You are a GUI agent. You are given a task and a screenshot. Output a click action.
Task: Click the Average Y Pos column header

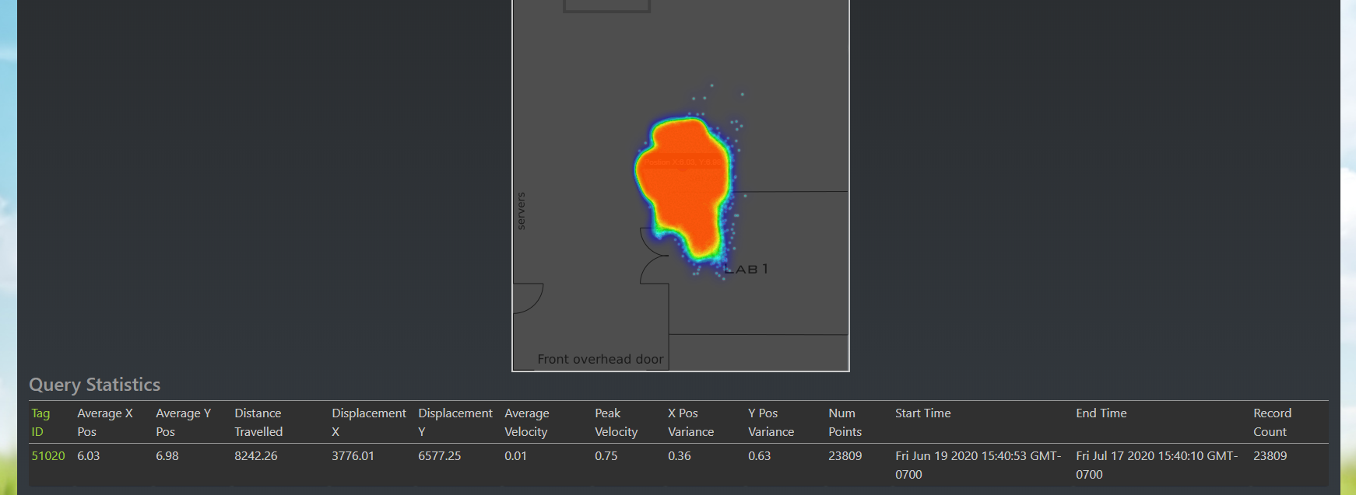(184, 423)
